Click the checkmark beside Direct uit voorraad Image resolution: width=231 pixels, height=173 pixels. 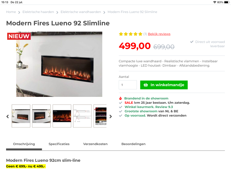tap(192, 42)
